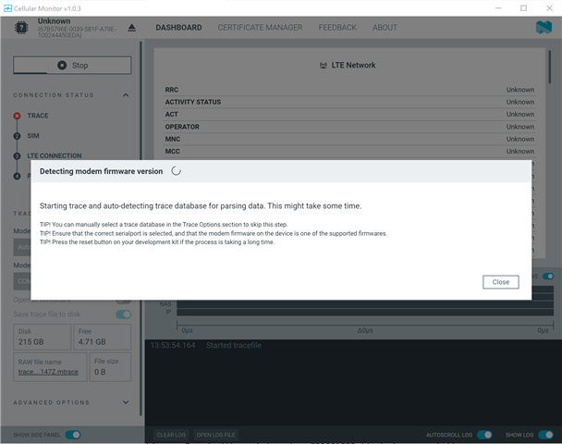
Task: Eject the connected device
Action: click(130, 28)
